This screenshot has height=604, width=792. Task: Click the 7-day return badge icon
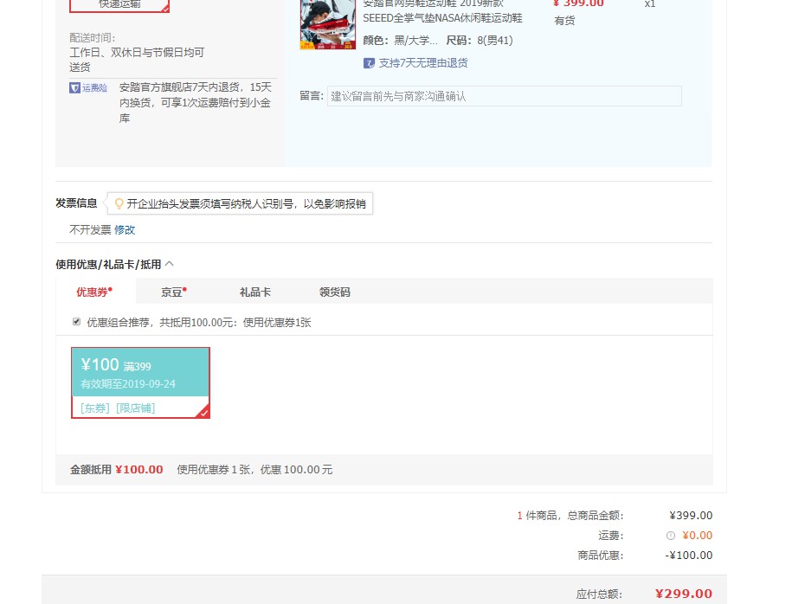click(369, 63)
